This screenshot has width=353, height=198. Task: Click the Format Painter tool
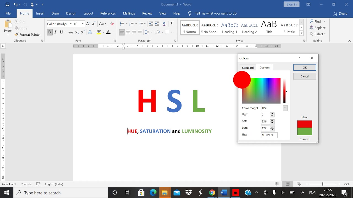pos(28,35)
